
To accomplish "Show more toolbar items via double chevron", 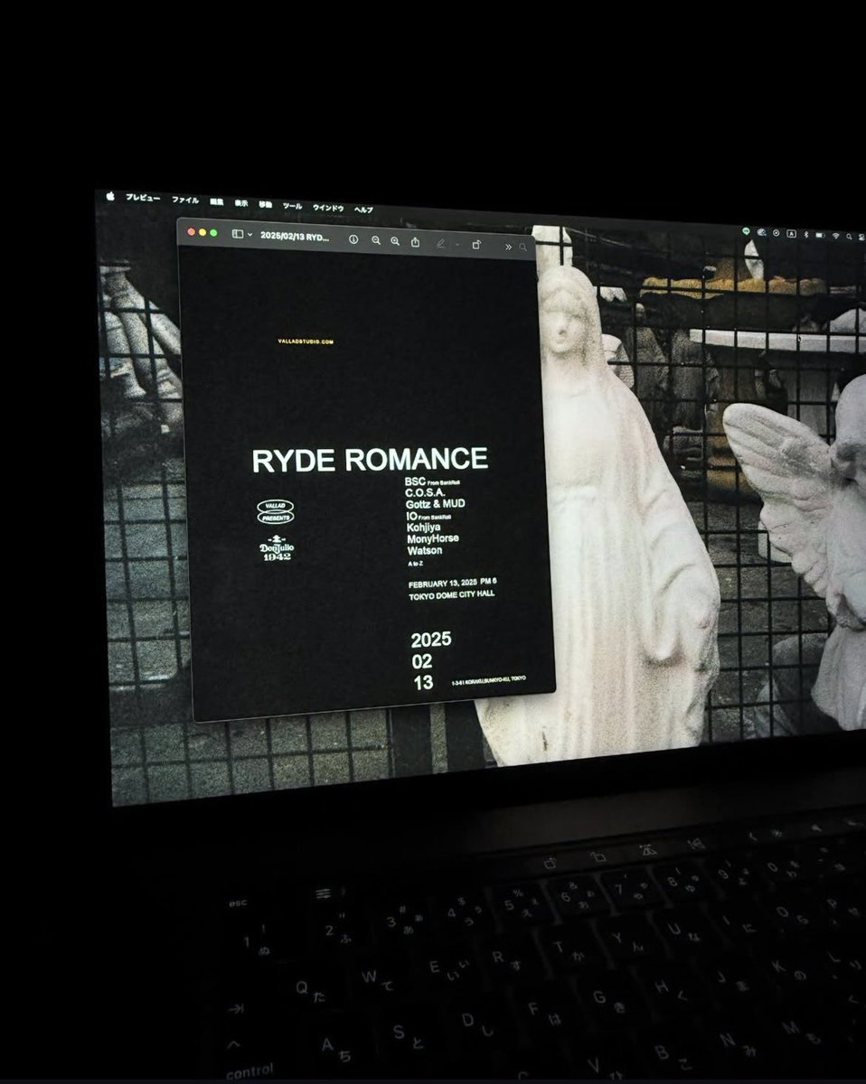I will [x=508, y=246].
